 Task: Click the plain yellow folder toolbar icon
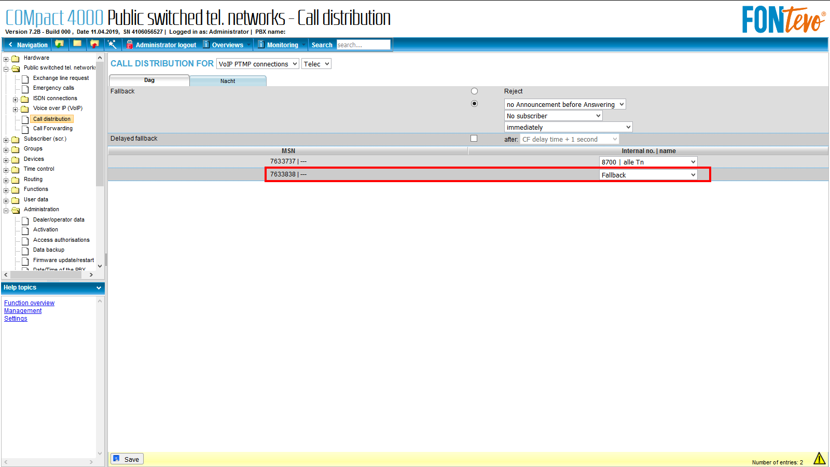tap(77, 44)
